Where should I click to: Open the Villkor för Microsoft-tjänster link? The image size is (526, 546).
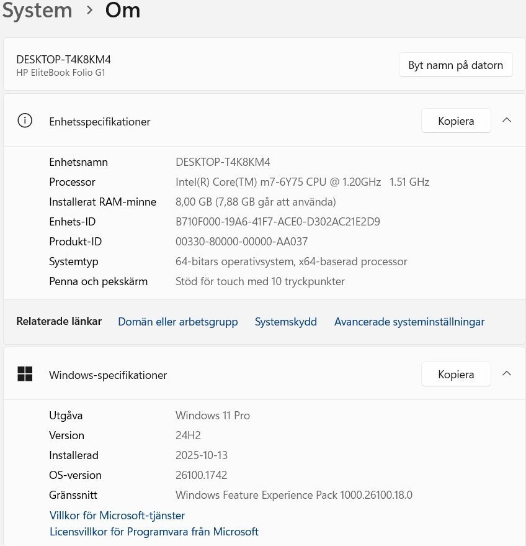click(117, 516)
